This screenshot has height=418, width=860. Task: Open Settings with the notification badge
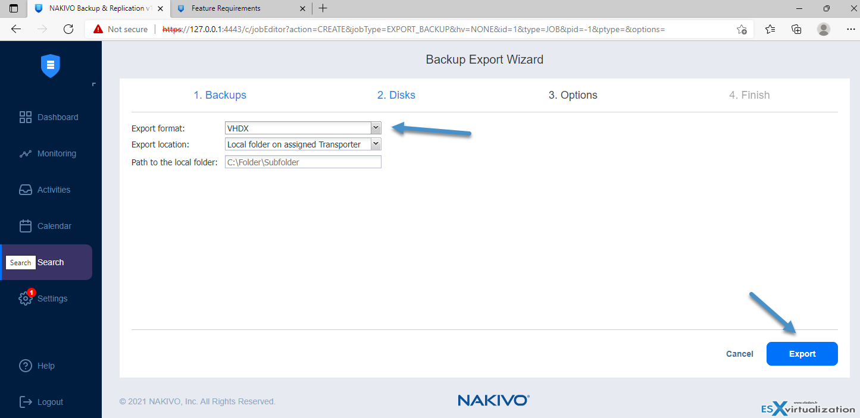pos(43,298)
